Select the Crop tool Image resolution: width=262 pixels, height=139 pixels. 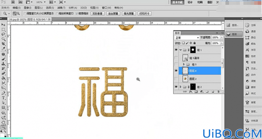click(3, 44)
